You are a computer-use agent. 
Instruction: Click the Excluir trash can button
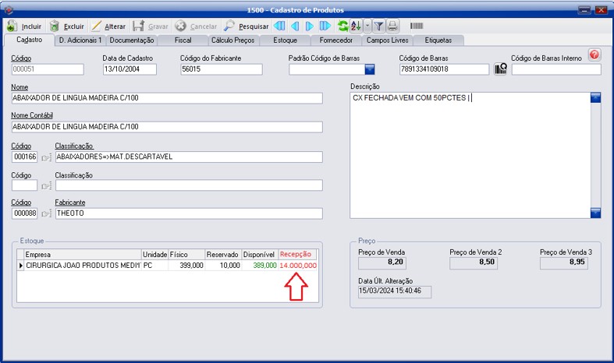(x=67, y=26)
